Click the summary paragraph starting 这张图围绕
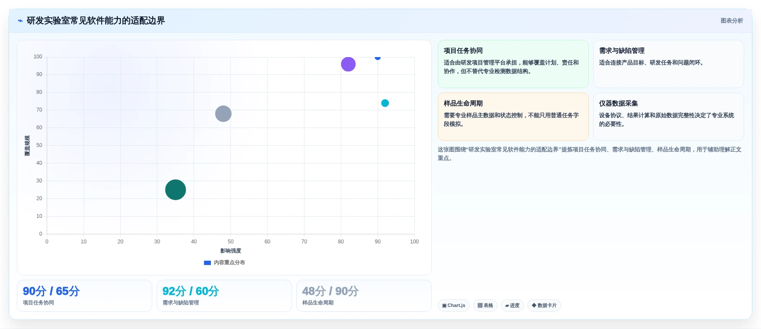Image resolution: width=761 pixels, height=329 pixels. coord(589,154)
